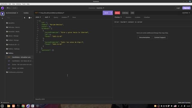Click Beautify JSON
The height and width of the screenshot is (108, 192).
40,99
